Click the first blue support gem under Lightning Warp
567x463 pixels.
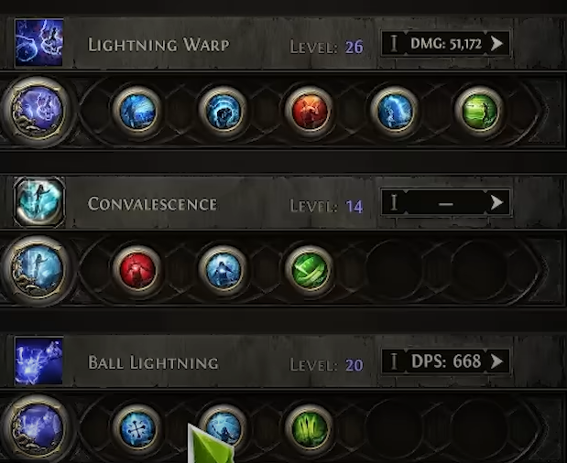137,111
